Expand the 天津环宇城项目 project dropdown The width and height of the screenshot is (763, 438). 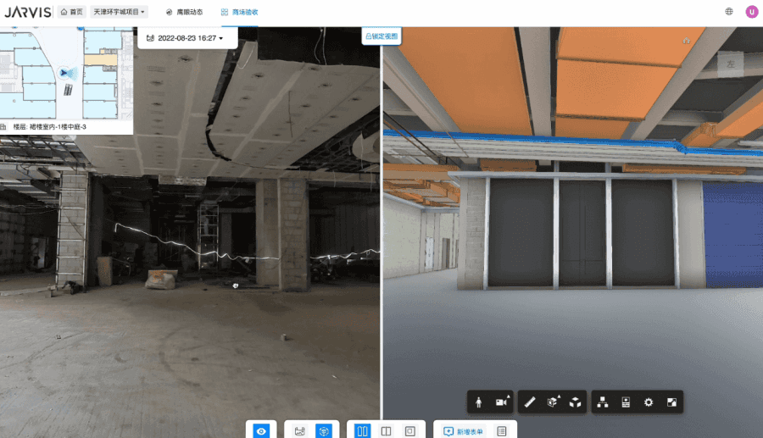(x=120, y=12)
